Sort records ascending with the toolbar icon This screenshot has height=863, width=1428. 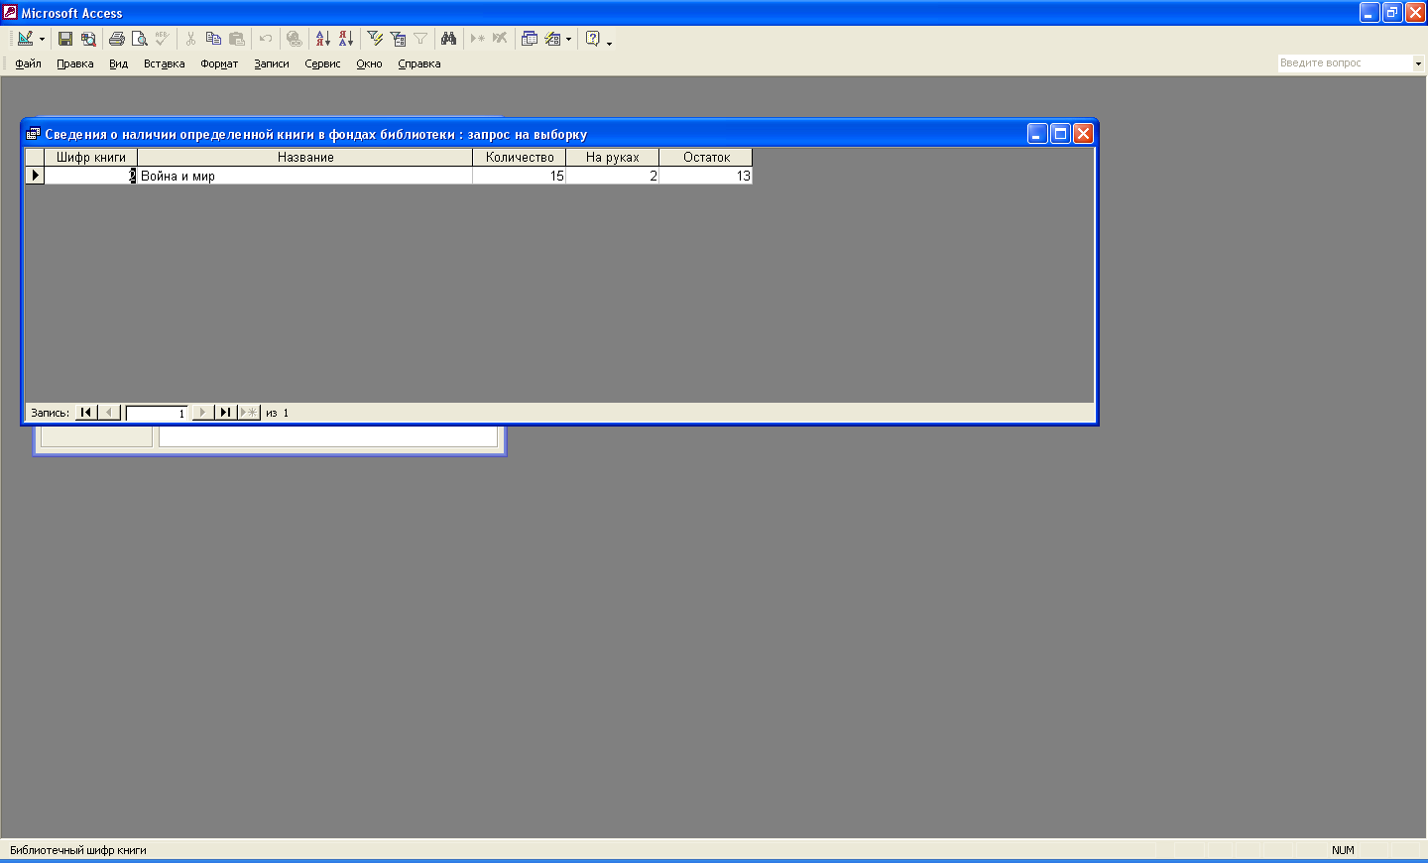click(x=322, y=39)
